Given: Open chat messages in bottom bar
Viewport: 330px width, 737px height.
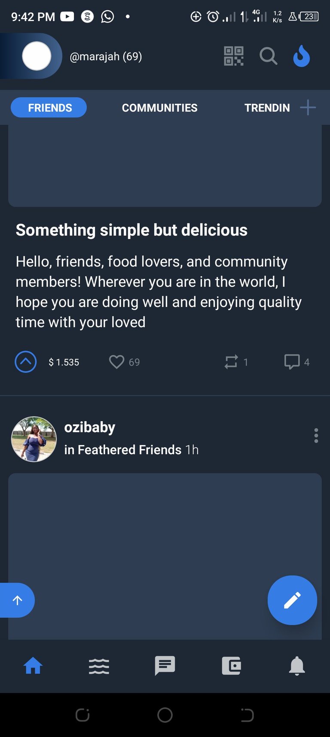Looking at the screenshot, I should (x=165, y=666).
